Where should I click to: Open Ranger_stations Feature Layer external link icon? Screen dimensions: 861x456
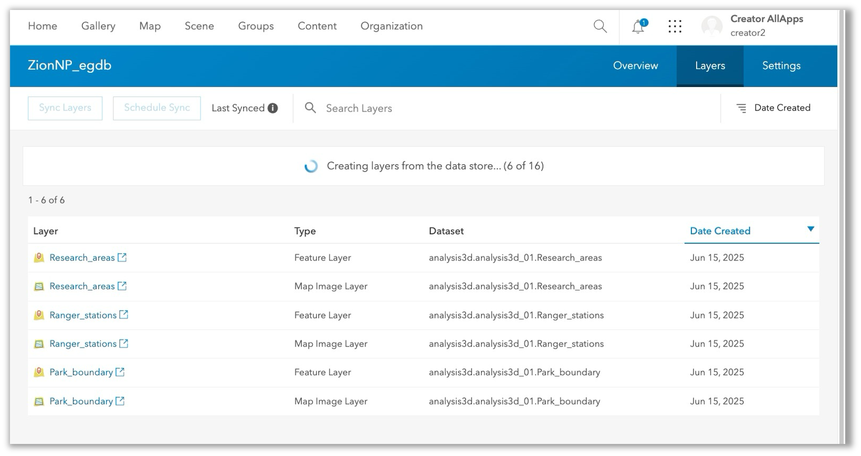pyautogui.click(x=124, y=314)
